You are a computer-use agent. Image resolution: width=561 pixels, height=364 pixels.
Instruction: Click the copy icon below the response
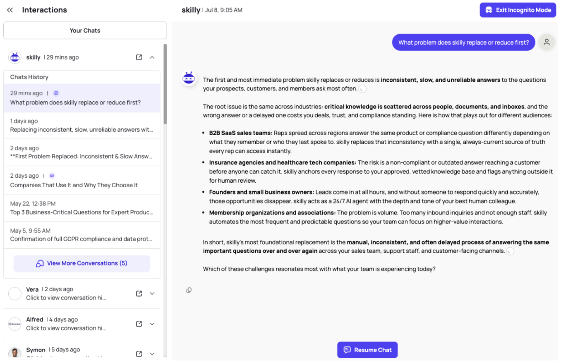(189, 290)
